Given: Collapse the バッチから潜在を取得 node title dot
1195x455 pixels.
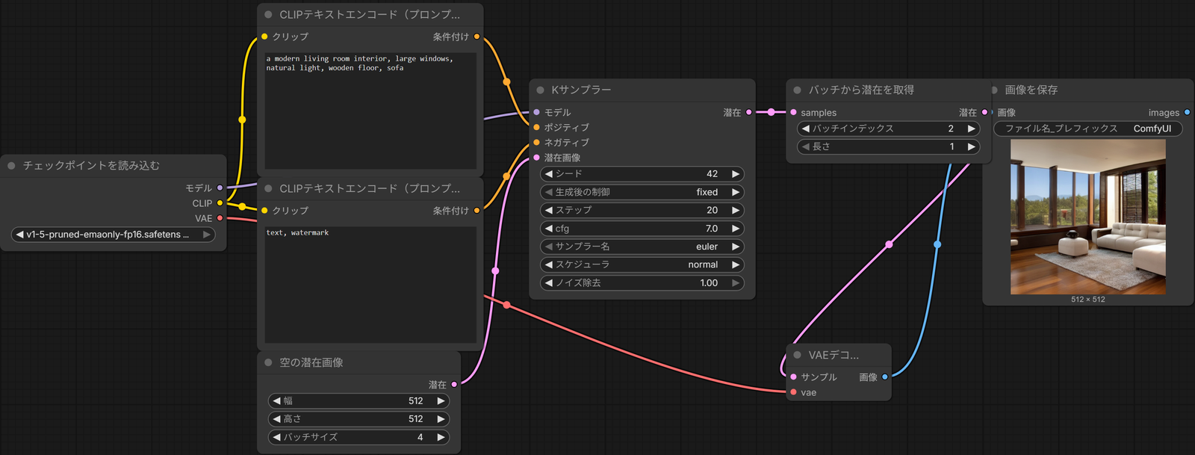Looking at the screenshot, I should [797, 90].
